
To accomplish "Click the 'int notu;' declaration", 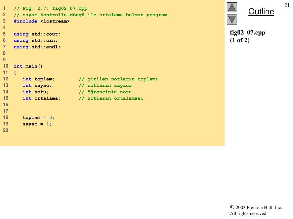I will [x=36, y=92].
